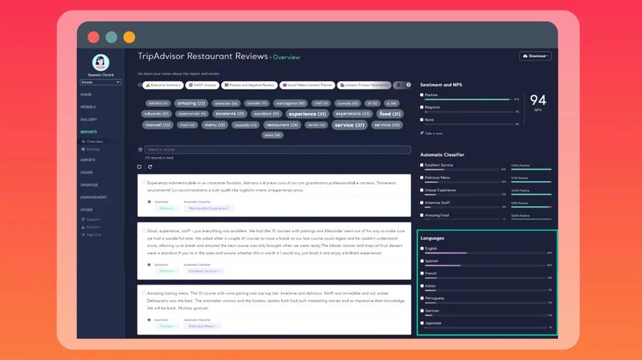
Task: Check the None sentiment checkbox
Action: tap(422, 120)
